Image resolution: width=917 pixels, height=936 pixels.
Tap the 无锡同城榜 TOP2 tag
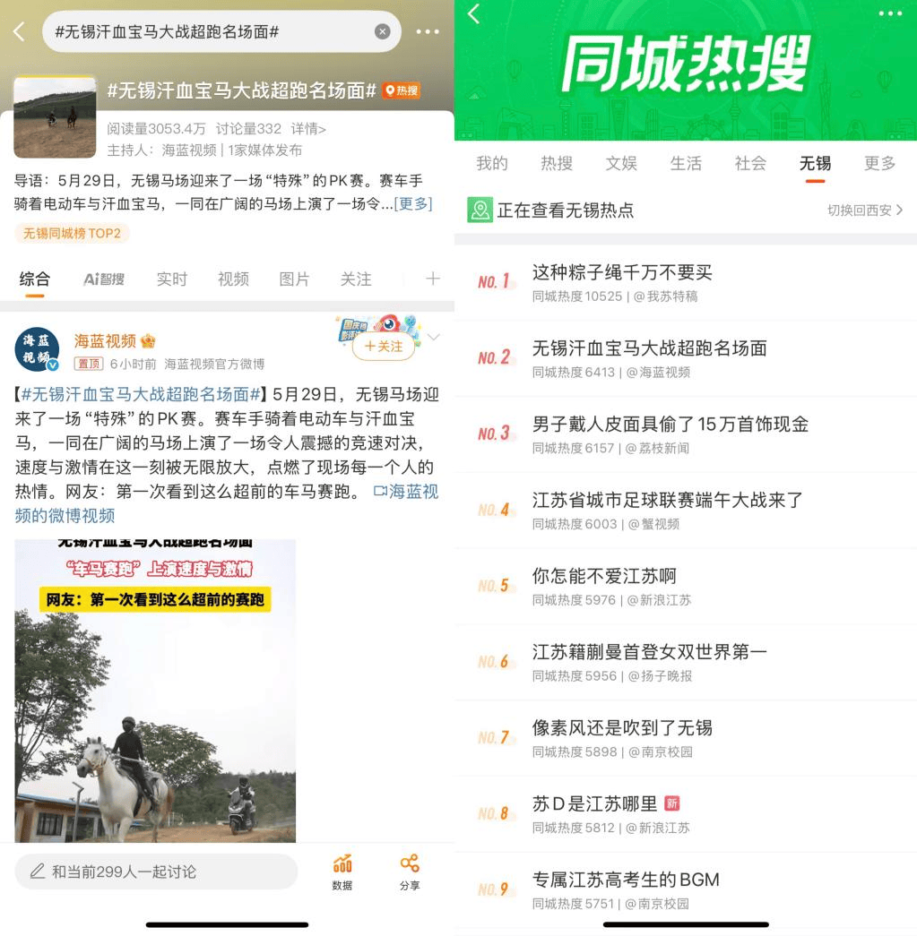(72, 234)
